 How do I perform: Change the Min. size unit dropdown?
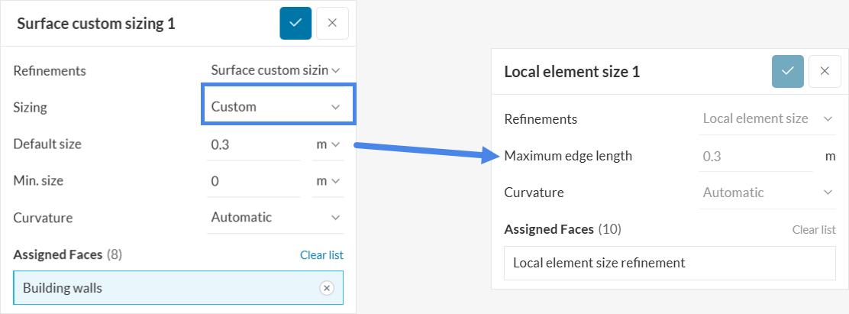click(328, 181)
